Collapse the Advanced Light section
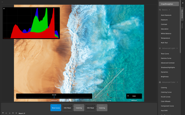The width and height of the screenshot is (185, 115). pyautogui.click(x=177, y=48)
